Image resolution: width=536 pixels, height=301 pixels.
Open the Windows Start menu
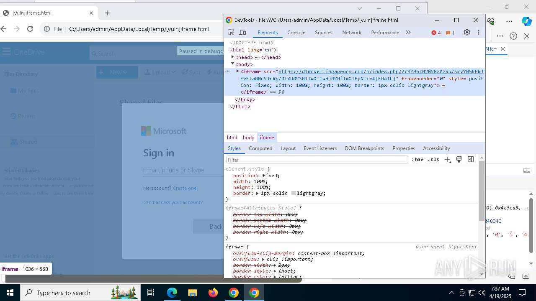[10, 293]
